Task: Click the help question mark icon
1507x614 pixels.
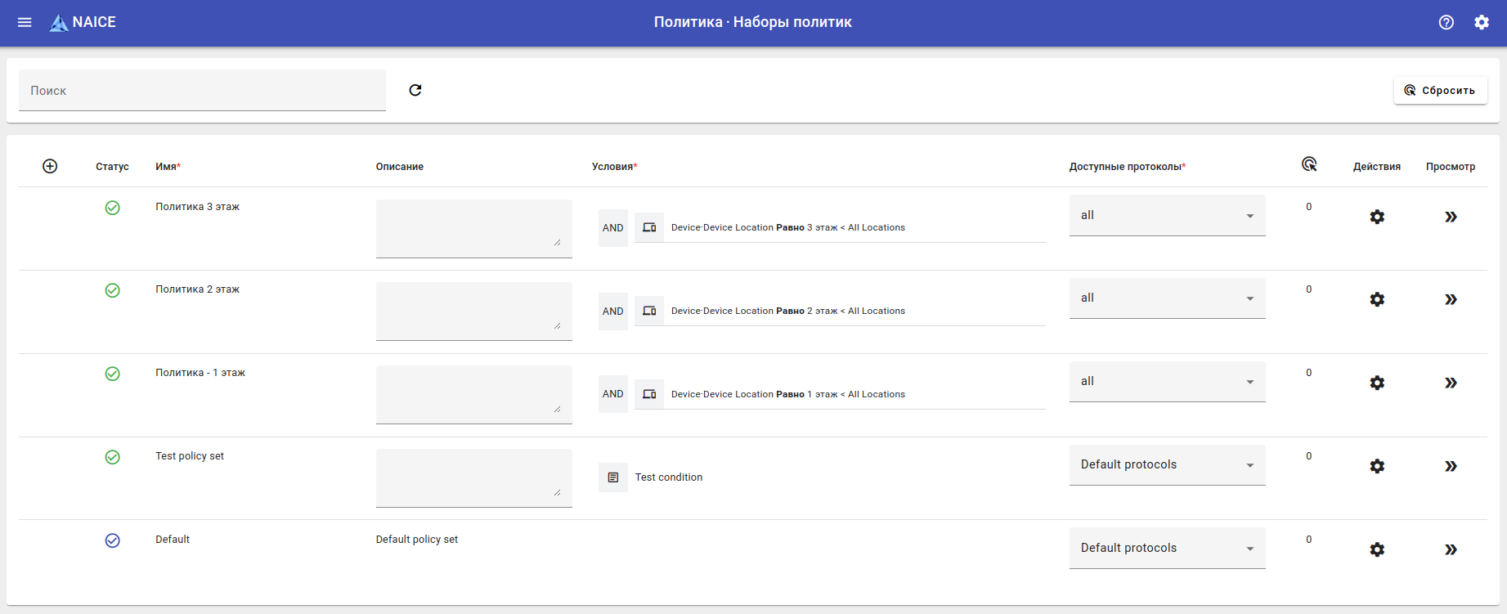Action: pos(1446,22)
